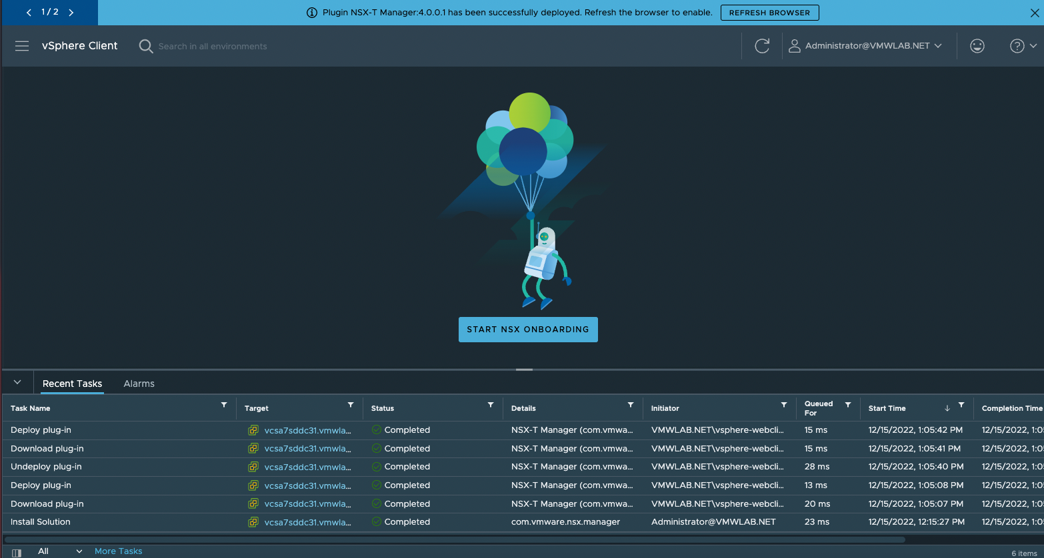This screenshot has height=558, width=1044.
Task: Click the 6 items count label
Action: click(1024, 553)
